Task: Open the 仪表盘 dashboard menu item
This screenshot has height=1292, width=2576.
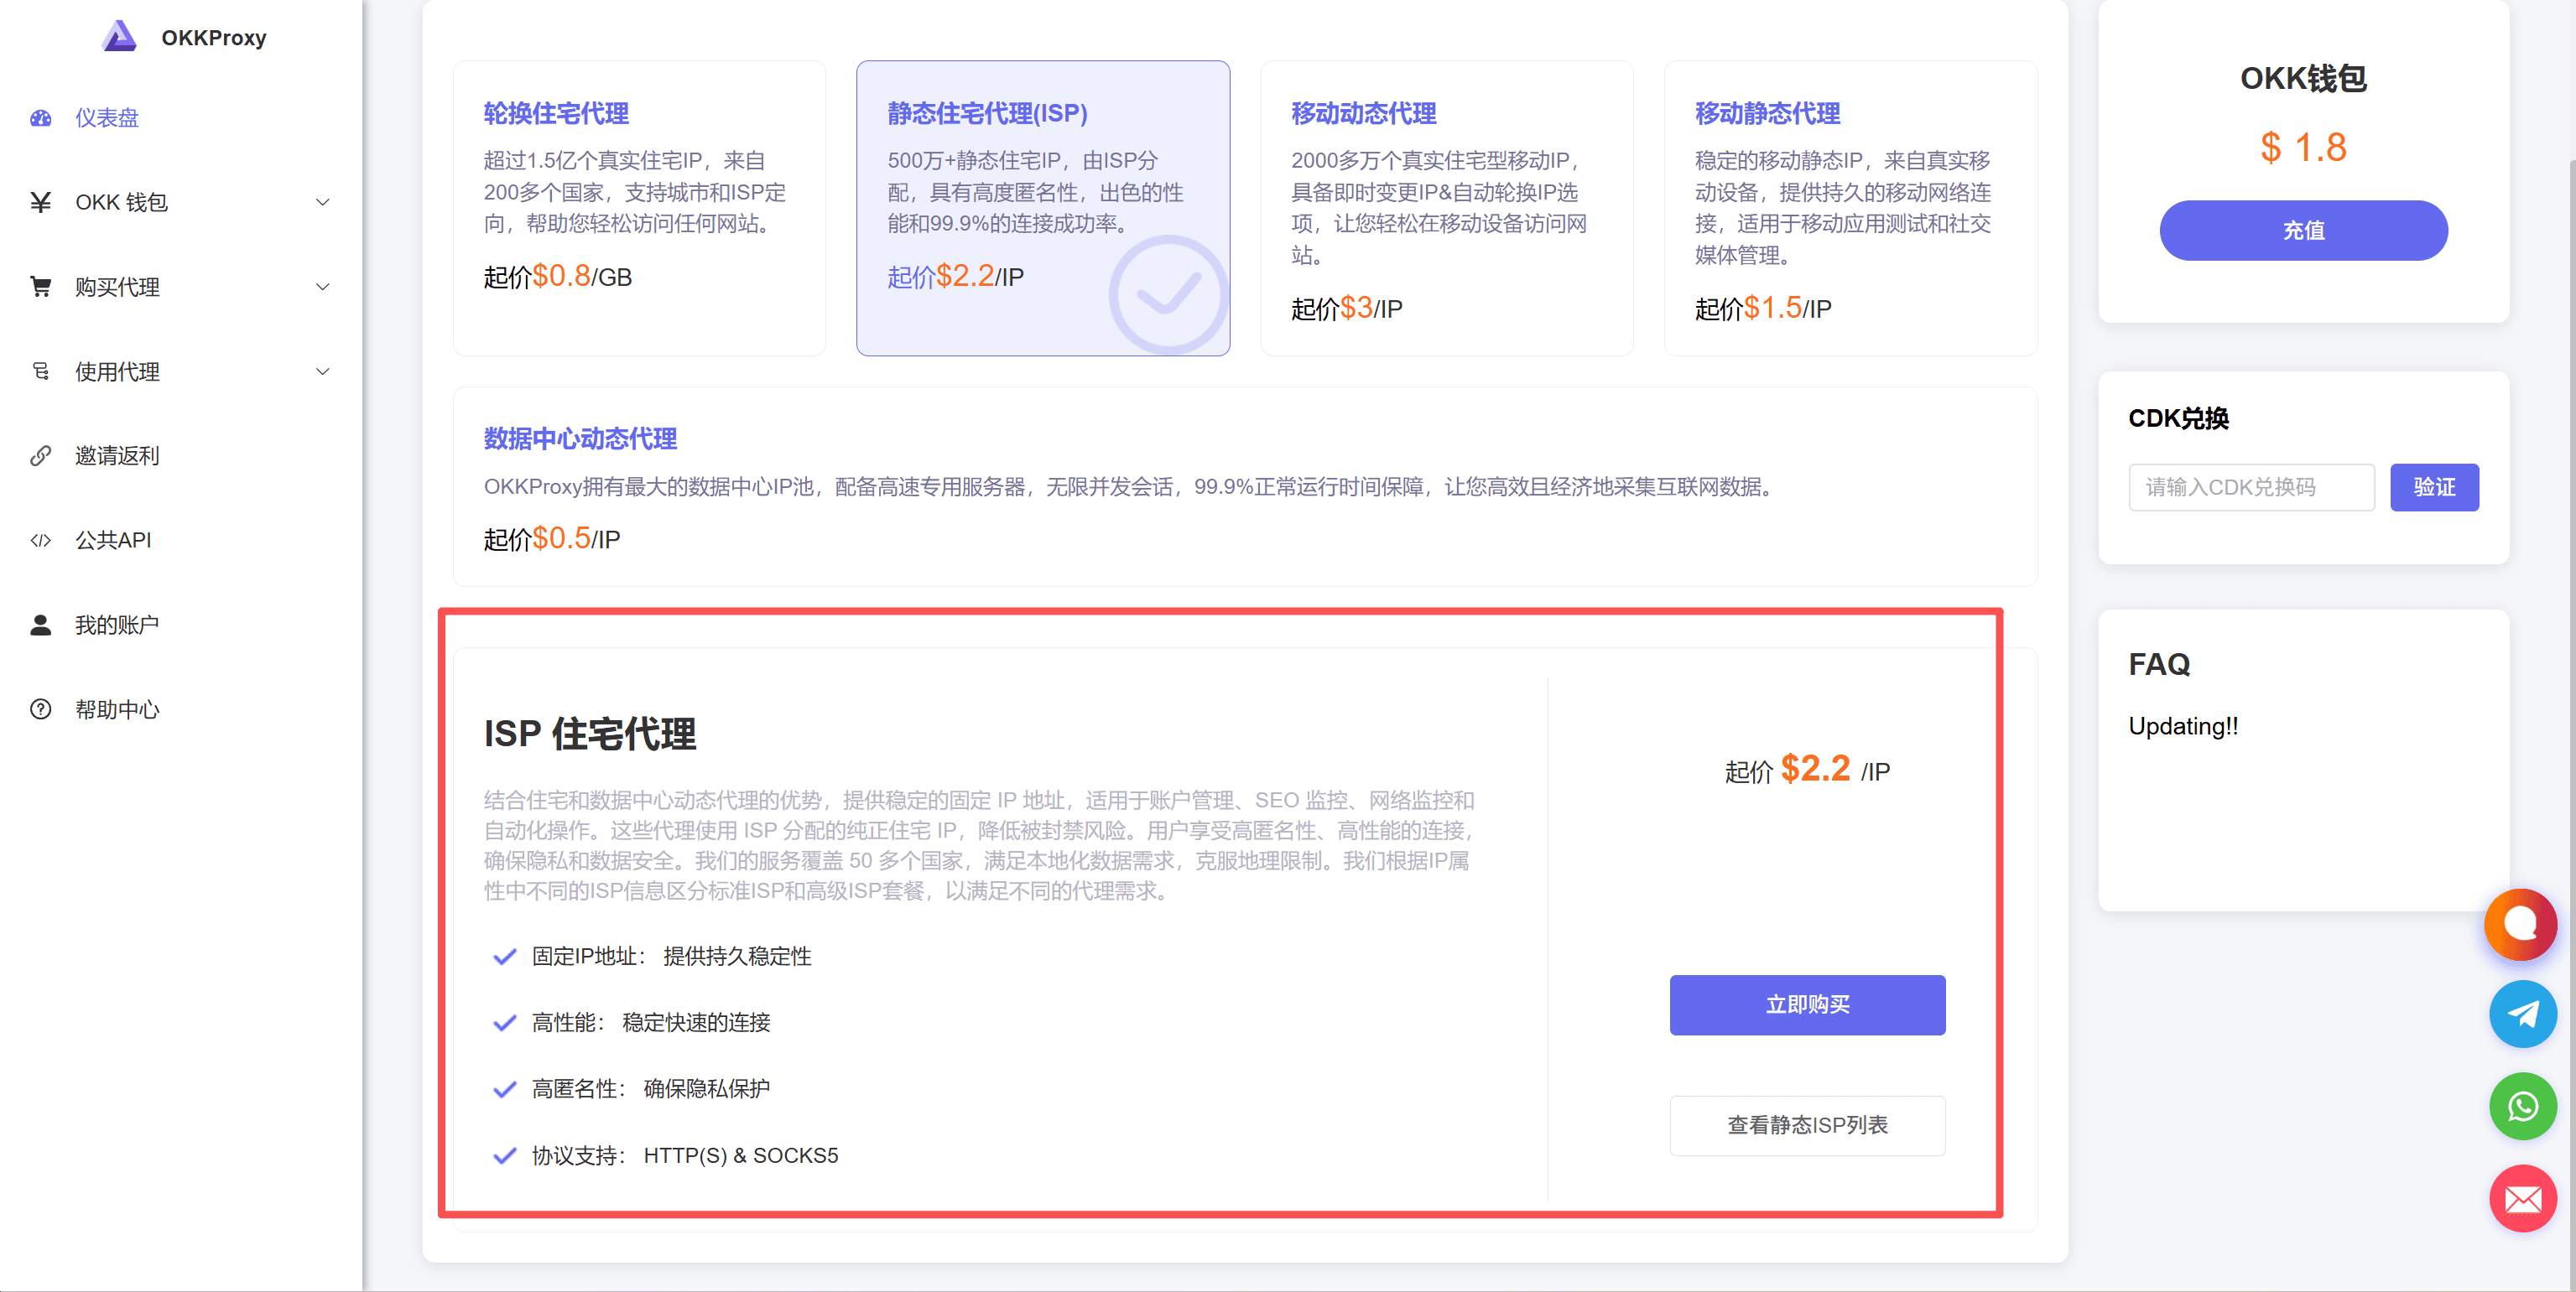Action: point(180,118)
